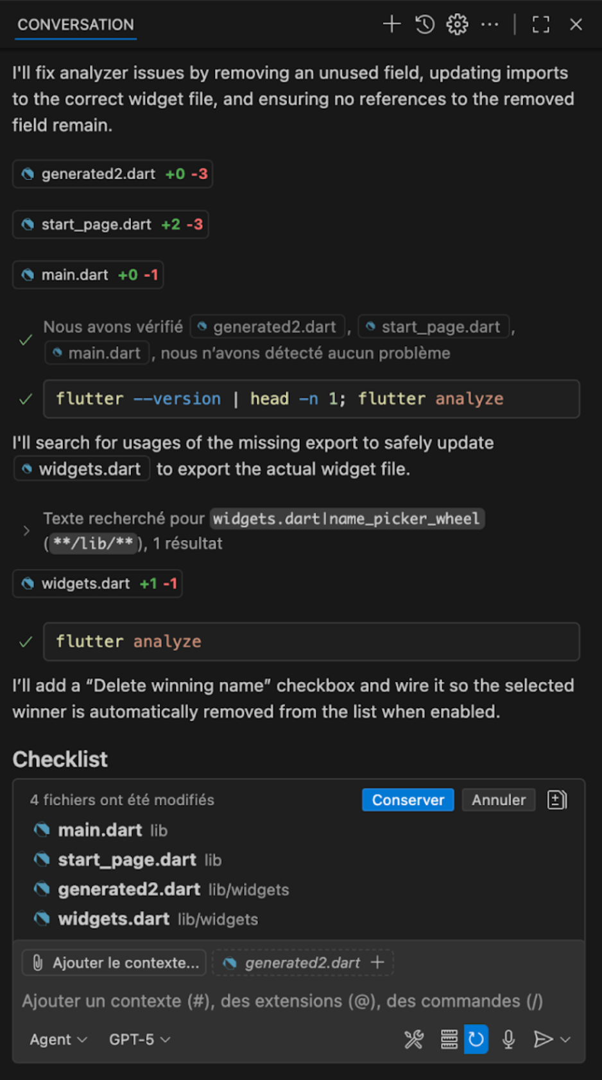Select the CONVERSATION tab

click(x=76, y=24)
